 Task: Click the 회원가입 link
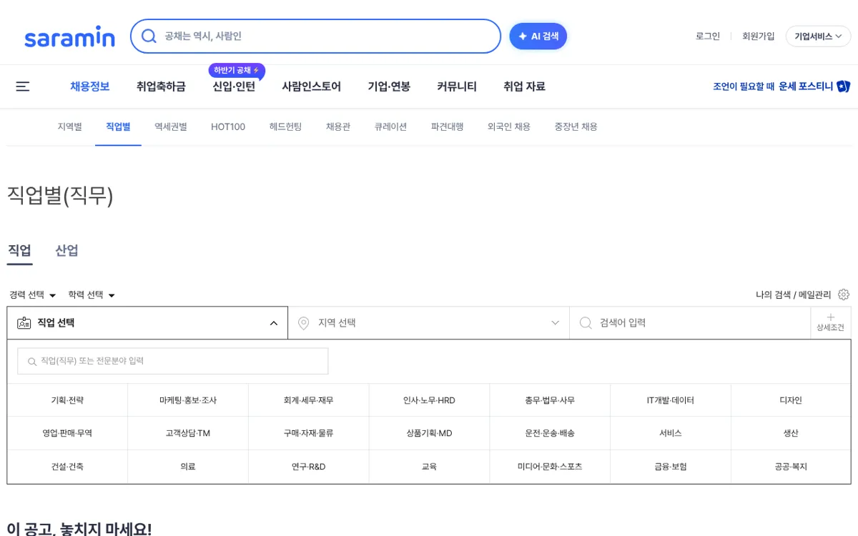click(x=759, y=36)
